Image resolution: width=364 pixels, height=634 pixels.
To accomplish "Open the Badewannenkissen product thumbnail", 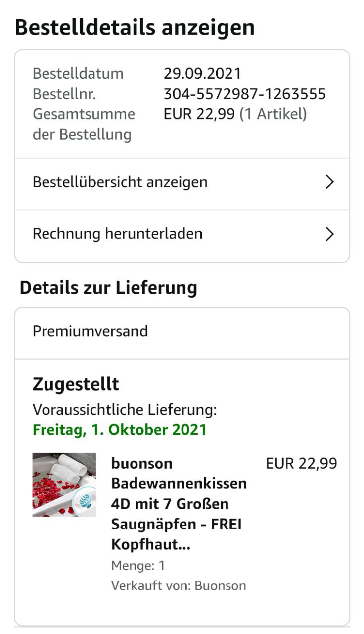I will (x=64, y=485).
